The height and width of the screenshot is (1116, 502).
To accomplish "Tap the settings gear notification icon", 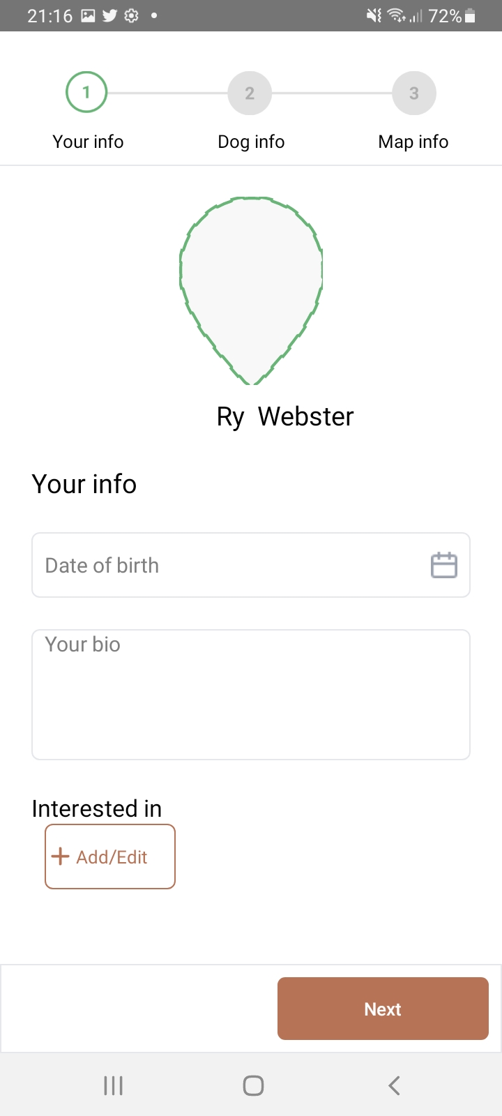I will point(131,15).
